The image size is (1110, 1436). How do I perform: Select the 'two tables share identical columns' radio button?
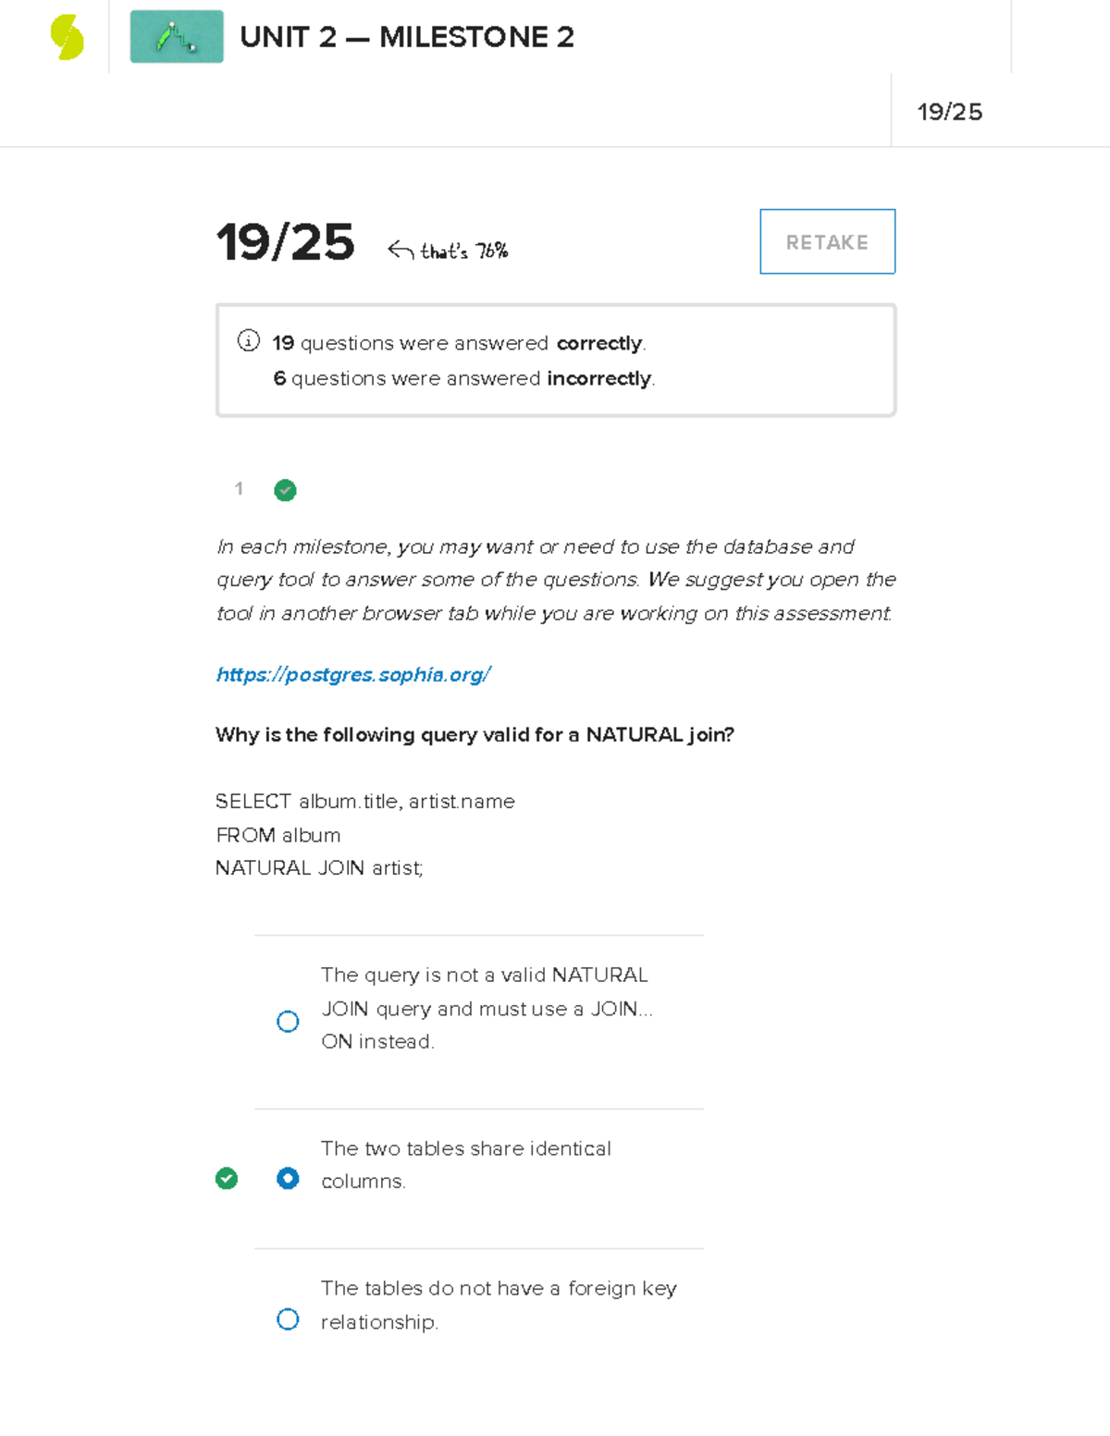tap(288, 1178)
